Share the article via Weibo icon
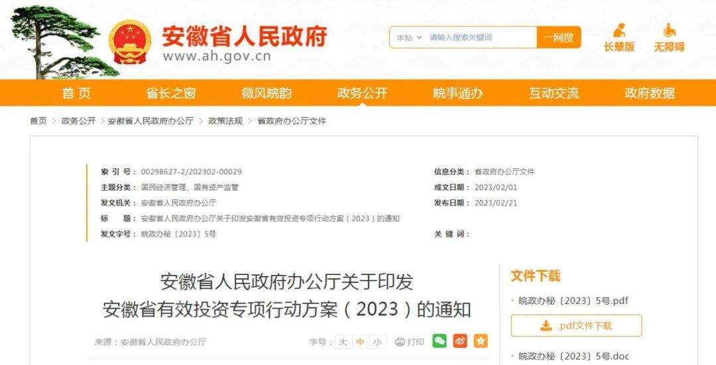716x365 pixels. (460, 340)
